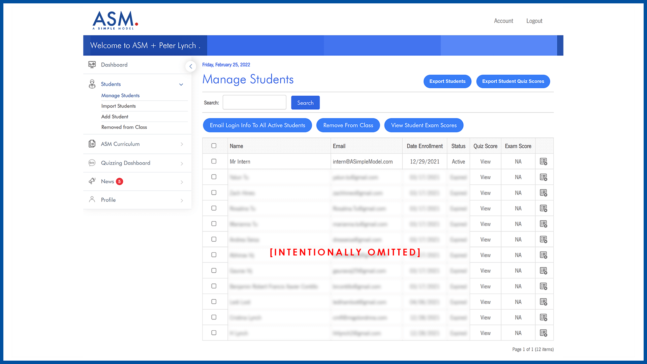This screenshot has width=647, height=364.
Task: Open the Students menu item
Action: (111, 84)
